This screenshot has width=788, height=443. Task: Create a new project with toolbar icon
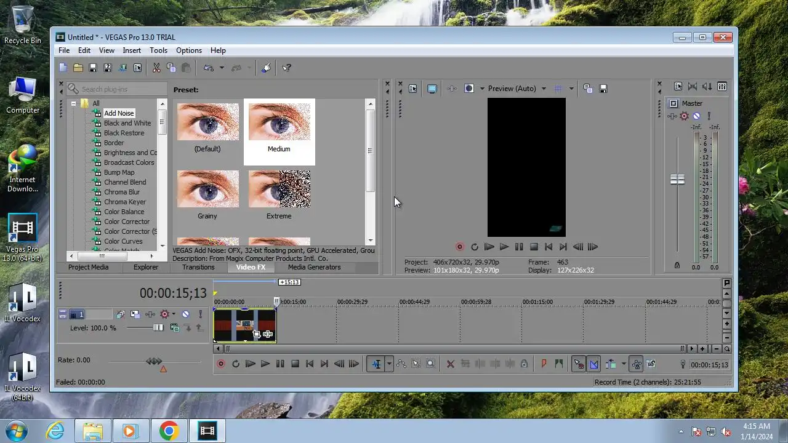tap(63, 68)
